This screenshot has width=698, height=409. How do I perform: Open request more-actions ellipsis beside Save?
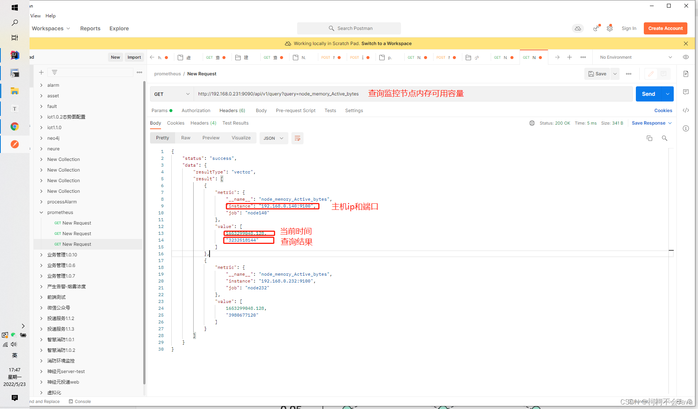click(629, 74)
